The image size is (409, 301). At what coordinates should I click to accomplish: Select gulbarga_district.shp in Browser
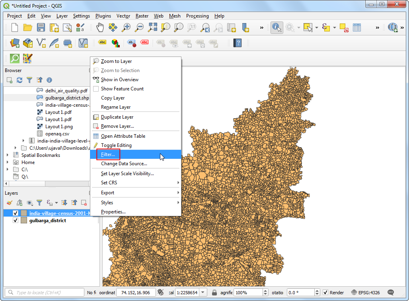67,98
